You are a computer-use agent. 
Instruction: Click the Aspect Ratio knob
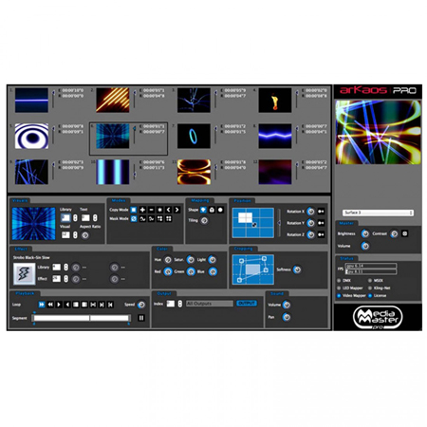(x=84, y=235)
